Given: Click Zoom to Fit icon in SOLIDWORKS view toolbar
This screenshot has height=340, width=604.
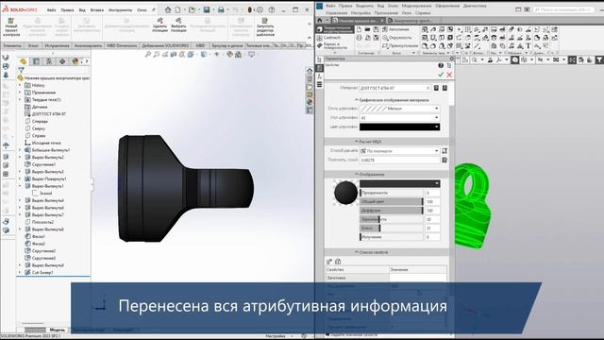Looking at the screenshot, I should pos(148,55).
